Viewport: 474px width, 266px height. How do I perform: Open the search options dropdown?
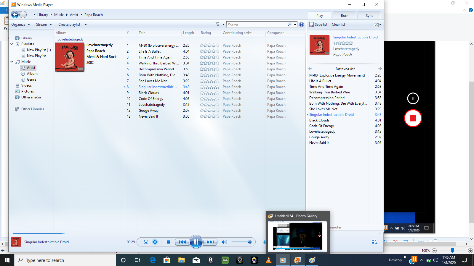295,25
